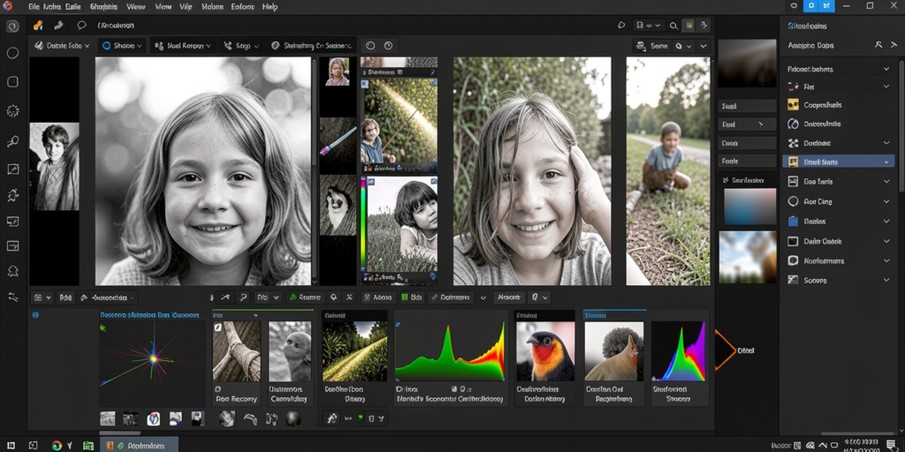The image size is (905, 452).
Task: Click the yellow highlighted icon right of search magnifier
Action: [688, 26]
